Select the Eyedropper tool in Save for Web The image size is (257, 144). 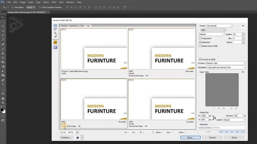[55, 37]
